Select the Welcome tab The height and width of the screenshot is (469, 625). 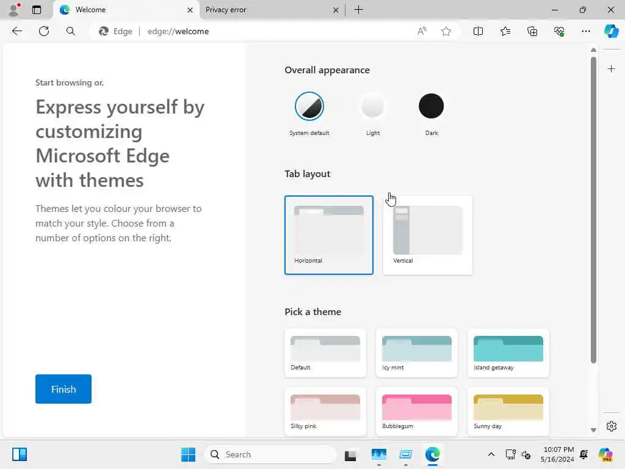126,10
